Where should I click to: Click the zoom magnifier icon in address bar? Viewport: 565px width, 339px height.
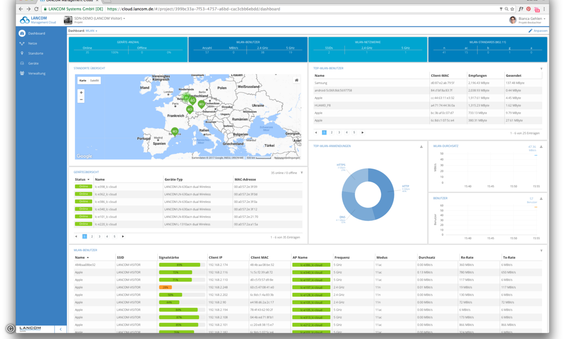point(506,8)
